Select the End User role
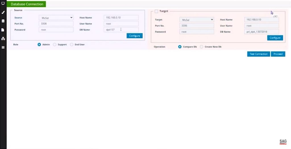The image size is (291, 149). coord(72,45)
